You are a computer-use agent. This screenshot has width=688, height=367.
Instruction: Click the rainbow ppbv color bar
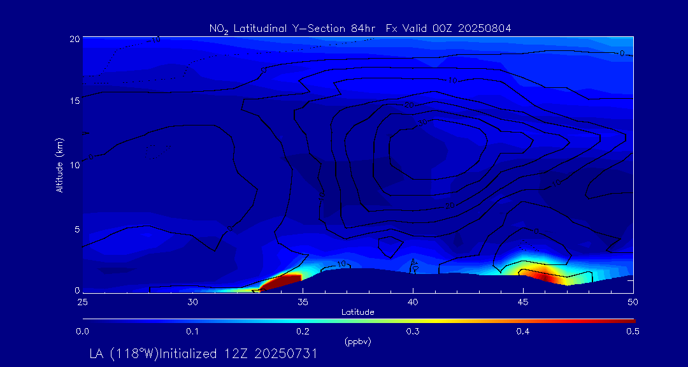coord(359,321)
